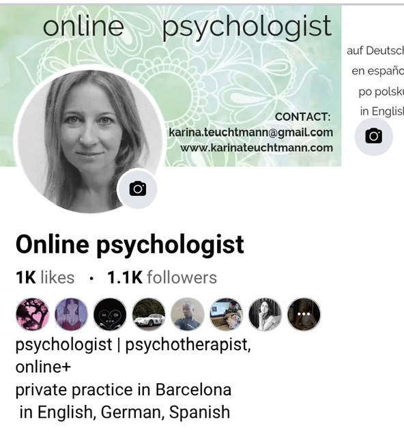Open the man in dark shirt avatar
Viewport: 404px width, 437px height.
point(188,314)
